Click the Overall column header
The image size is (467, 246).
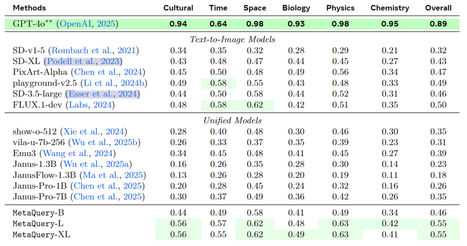pyautogui.click(x=438, y=8)
